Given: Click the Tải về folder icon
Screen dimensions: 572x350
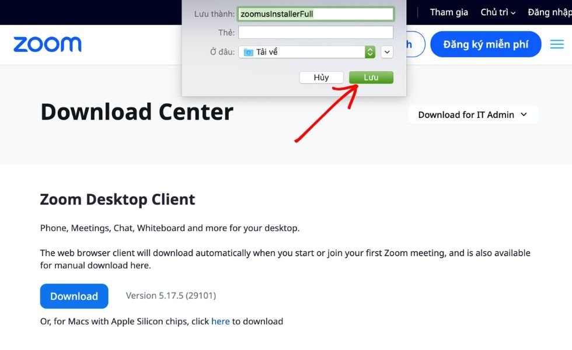Looking at the screenshot, I should (249, 51).
